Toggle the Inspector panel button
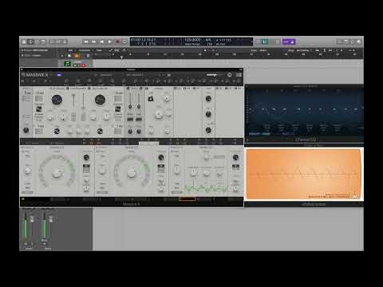 pyautogui.click(x=30, y=41)
